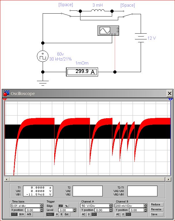Adjust Time base 0.01 s/div stepper

(41, 206)
